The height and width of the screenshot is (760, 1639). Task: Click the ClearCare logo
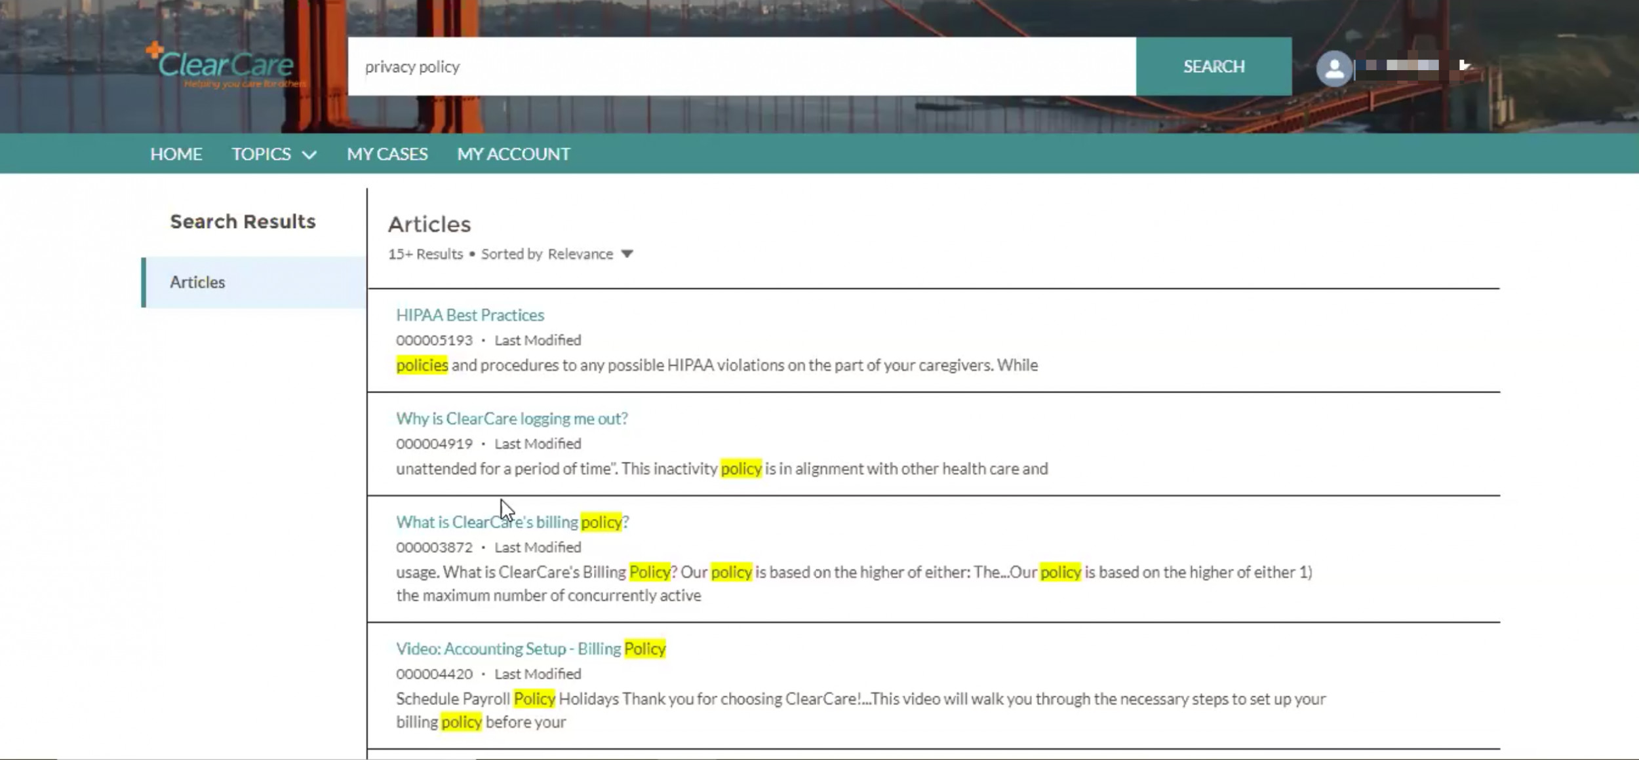click(225, 66)
